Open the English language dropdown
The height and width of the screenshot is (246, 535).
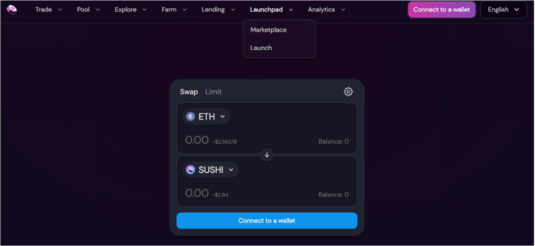pyautogui.click(x=503, y=10)
